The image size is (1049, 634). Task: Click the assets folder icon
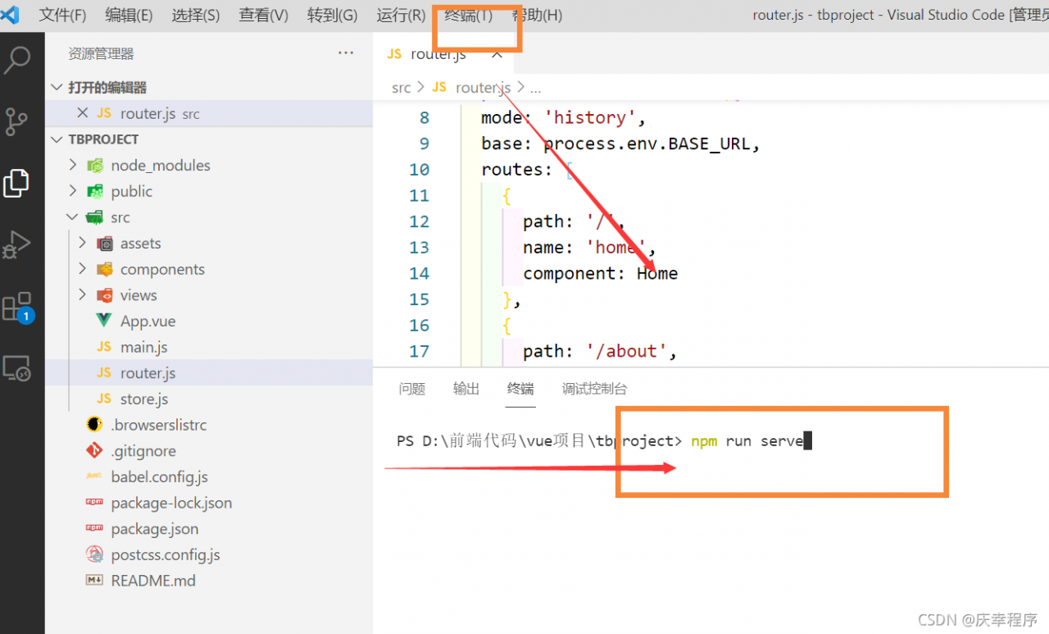click(104, 243)
